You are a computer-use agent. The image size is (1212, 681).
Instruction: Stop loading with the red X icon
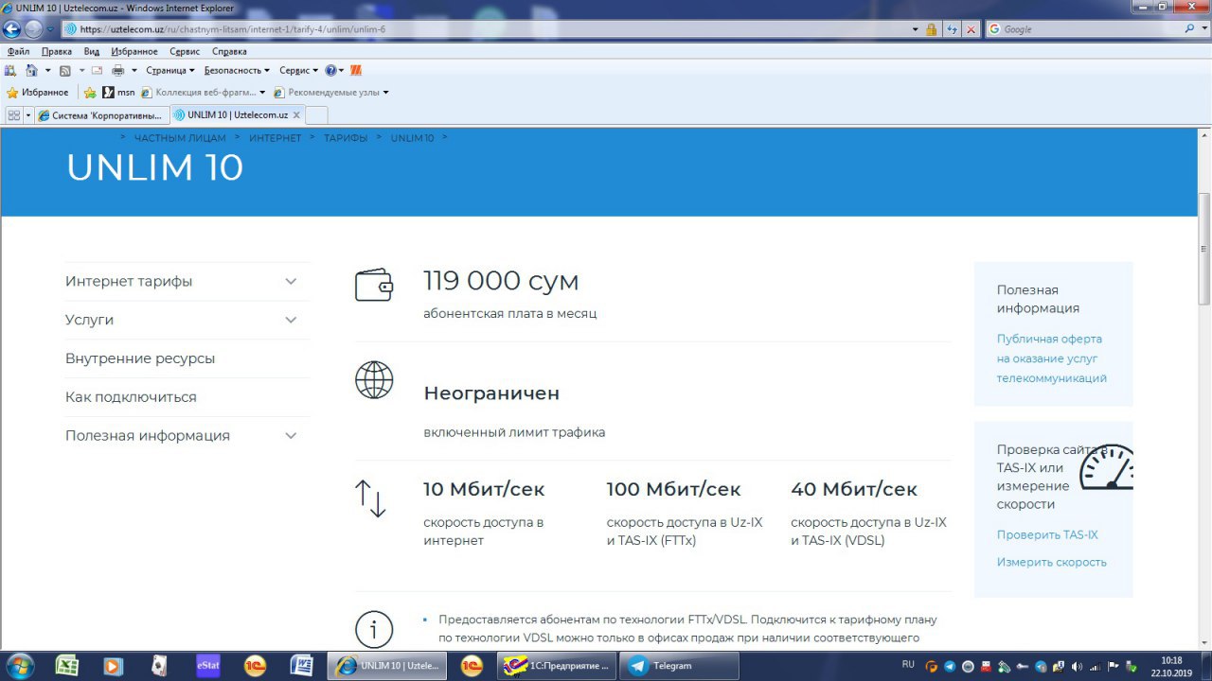click(x=971, y=29)
